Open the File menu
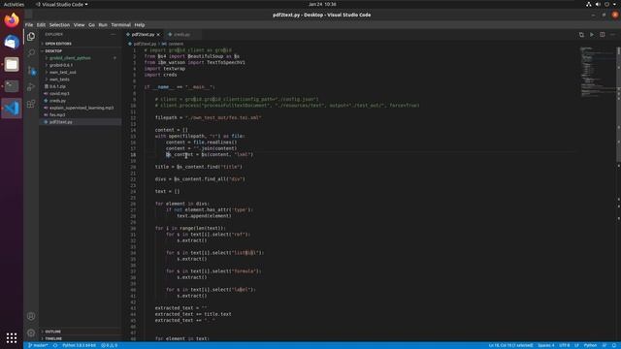 point(29,24)
